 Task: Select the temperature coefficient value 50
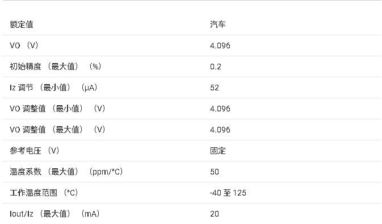click(215, 172)
